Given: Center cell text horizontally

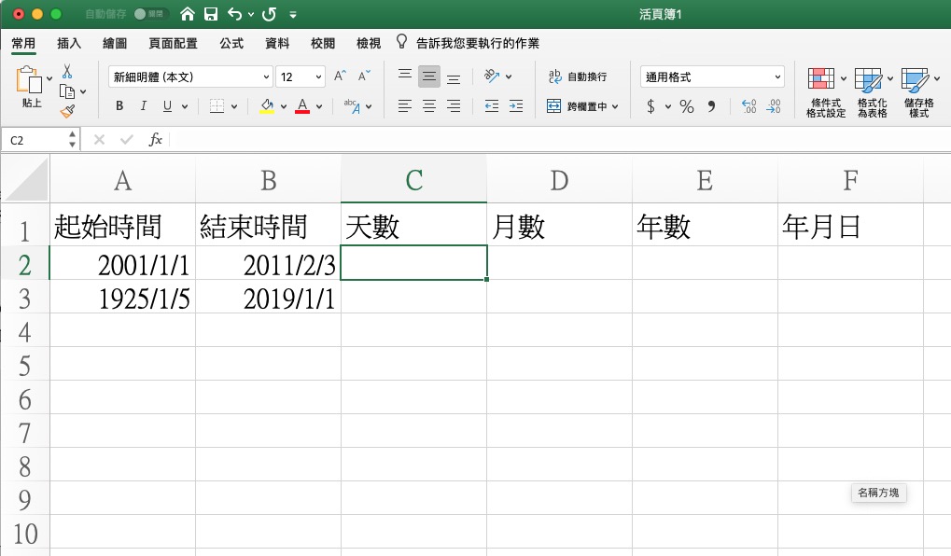Looking at the screenshot, I should click(x=428, y=106).
